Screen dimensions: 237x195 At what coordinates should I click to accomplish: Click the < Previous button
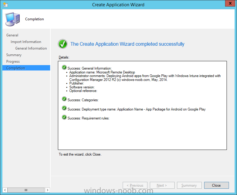pos(135,185)
